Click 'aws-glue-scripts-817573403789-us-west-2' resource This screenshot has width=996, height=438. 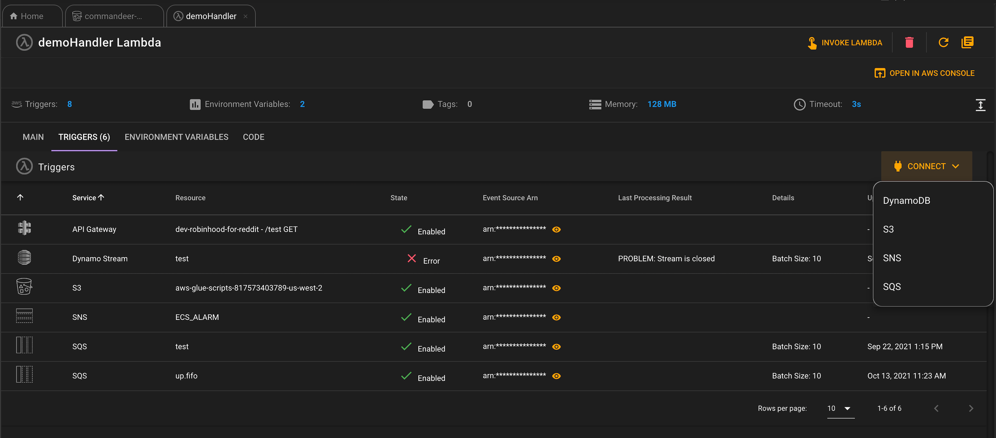[249, 288]
